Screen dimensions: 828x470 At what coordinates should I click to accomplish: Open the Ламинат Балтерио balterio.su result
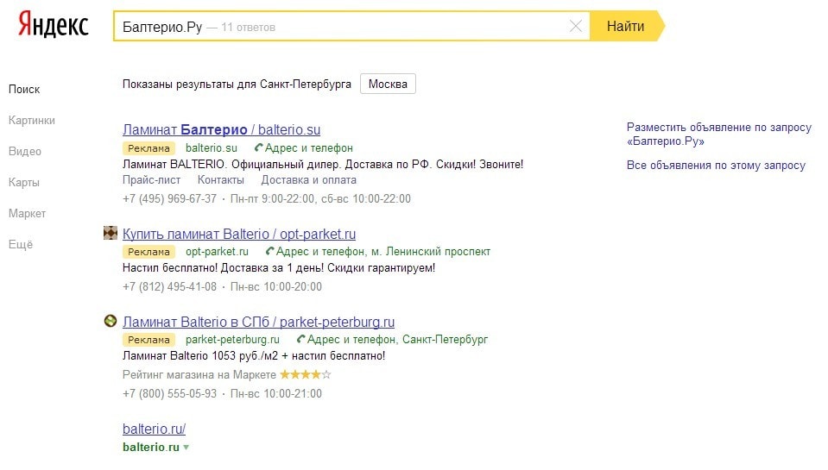221,130
